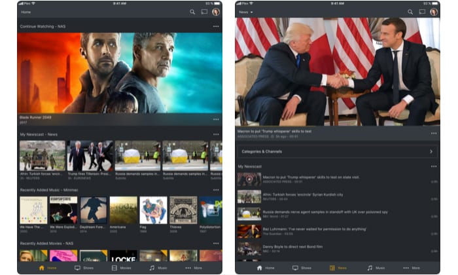Image resolution: width=458 pixels, height=275 pixels.
Task: Open search on the right News screen
Action: click(x=410, y=12)
